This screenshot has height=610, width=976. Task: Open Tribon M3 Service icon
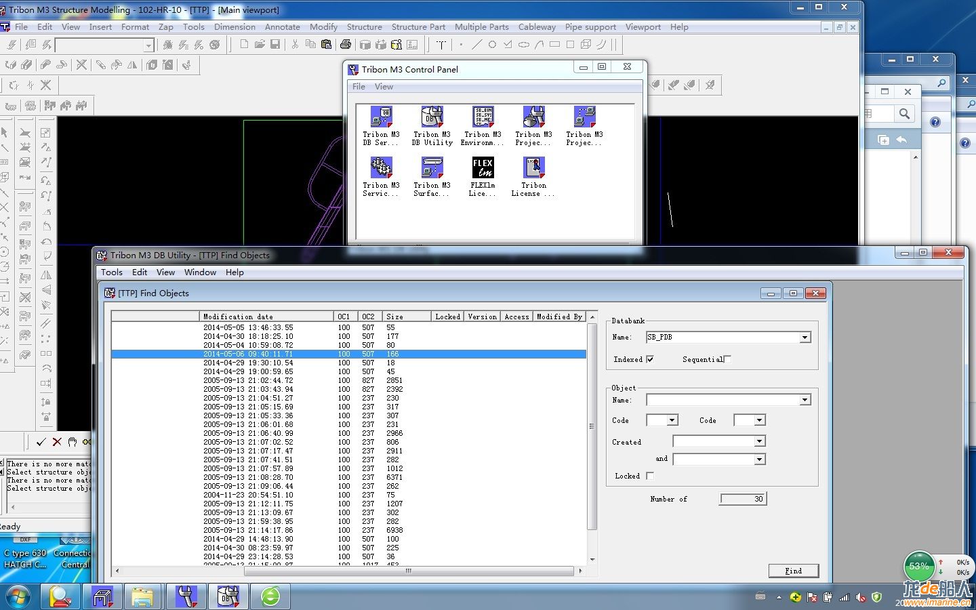pos(381,177)
